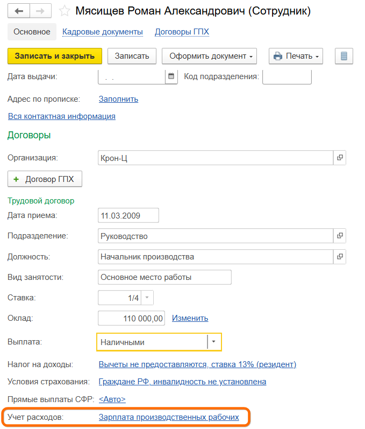Select the Договоры section heading
Image resolution: width=365 pixels, height=429 pixels.
(29, 135)
